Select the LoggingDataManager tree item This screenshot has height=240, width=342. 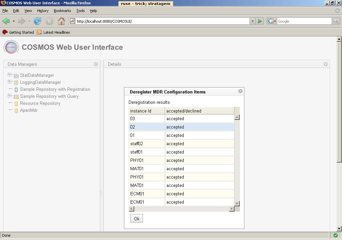tap(40, 82)
